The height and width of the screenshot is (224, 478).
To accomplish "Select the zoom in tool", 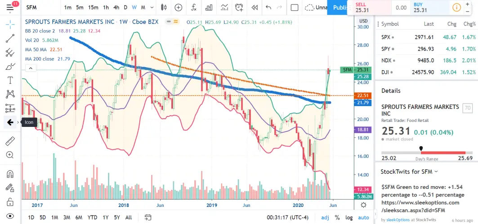I will click(x=10, y=155).
